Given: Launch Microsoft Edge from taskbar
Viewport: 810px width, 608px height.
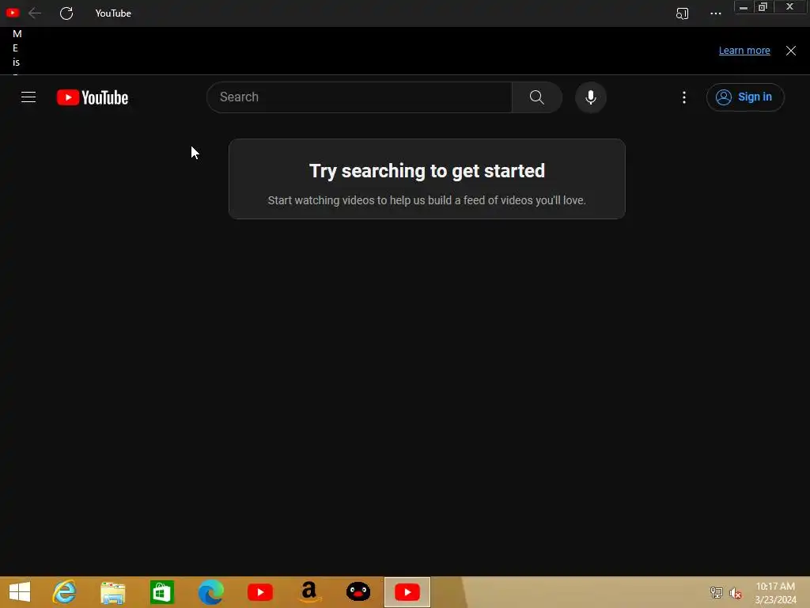Looking at the screenshot, I should coord(210,592).
